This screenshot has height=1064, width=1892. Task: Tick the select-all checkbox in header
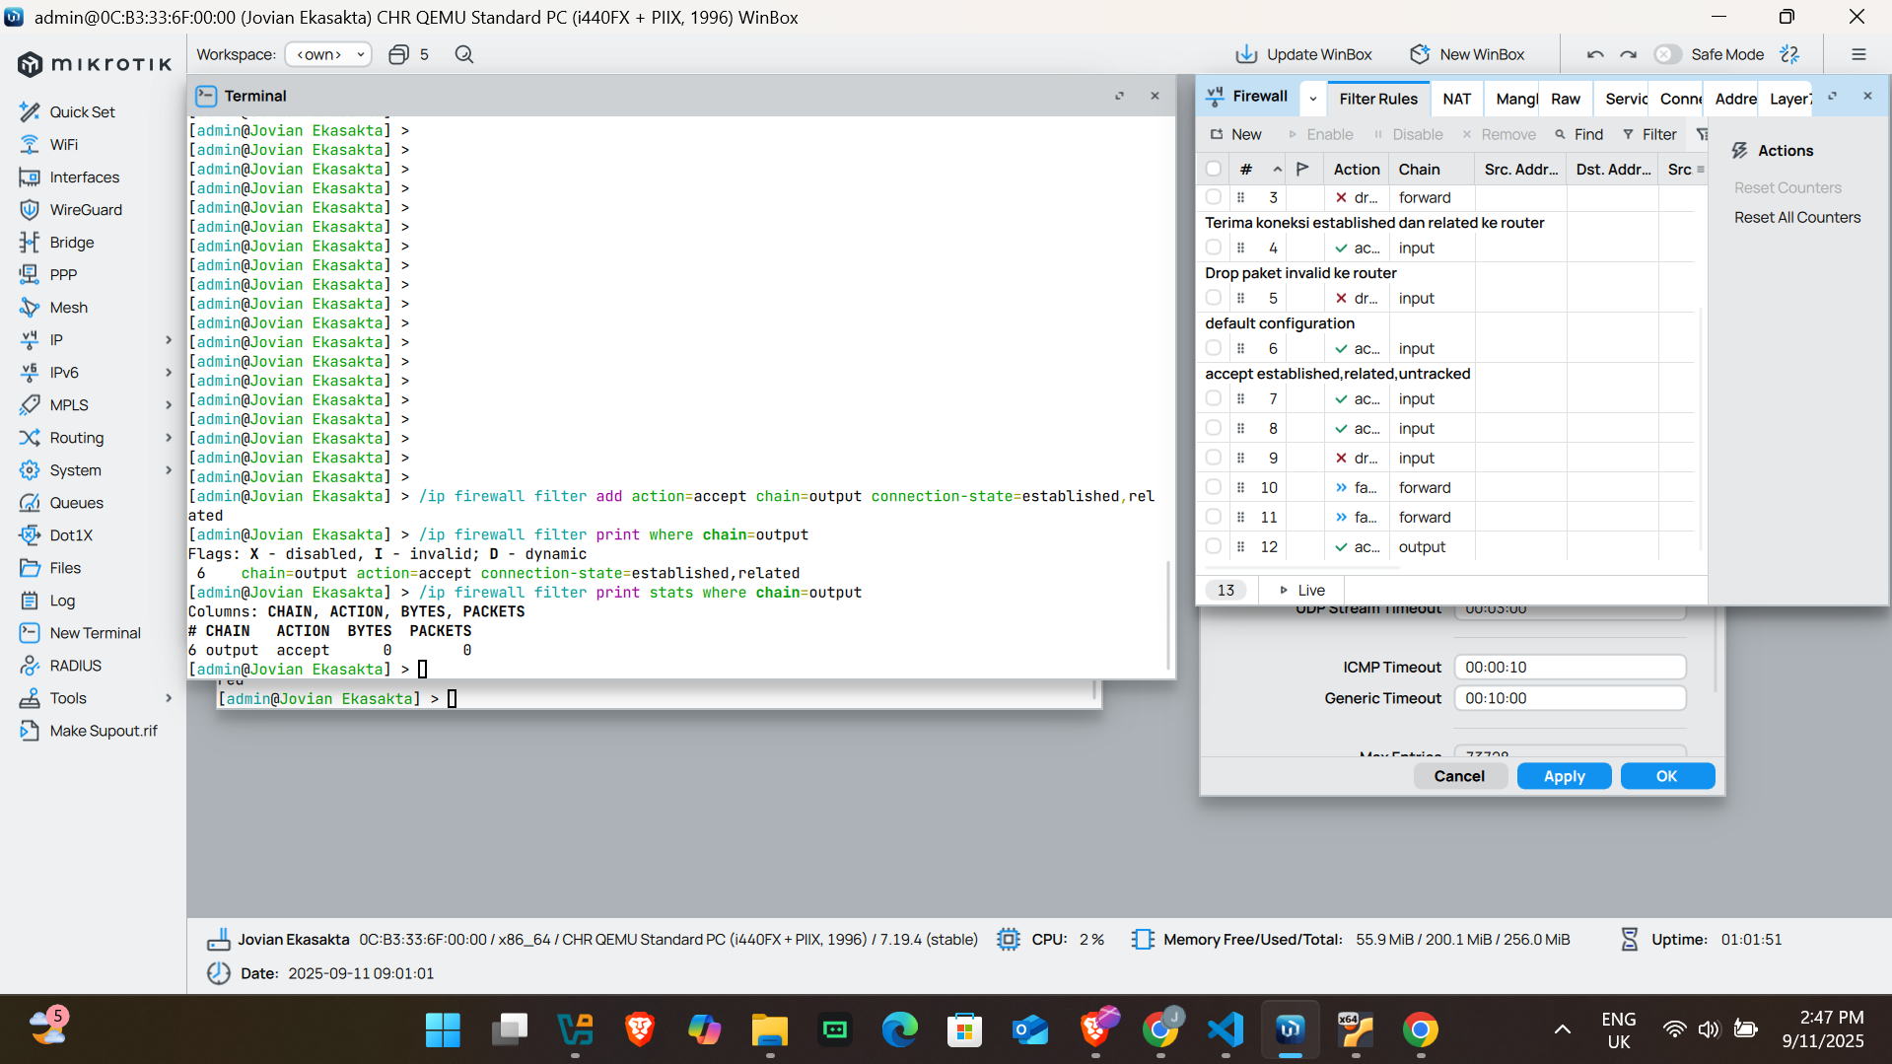[1214, 170]
